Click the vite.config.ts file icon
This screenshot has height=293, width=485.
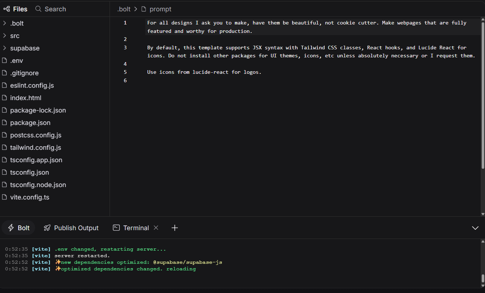click(x=4, y=197)
